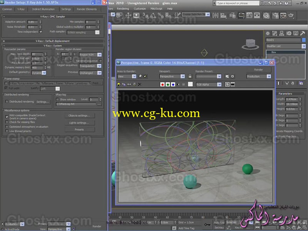Click the Mirror tool in main toolbar
Screen dimensions: 308x231
click(x=215, y=15)
